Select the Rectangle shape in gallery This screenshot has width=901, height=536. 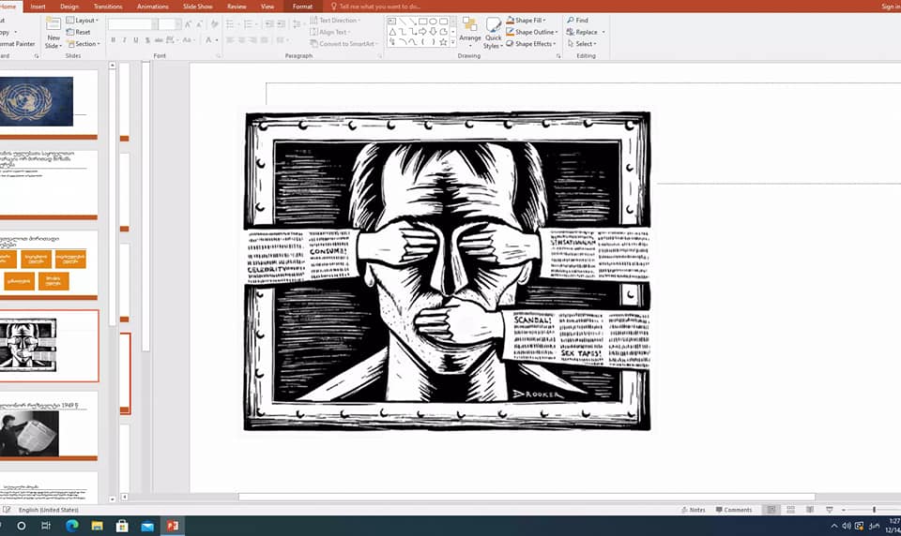[423, 22]
